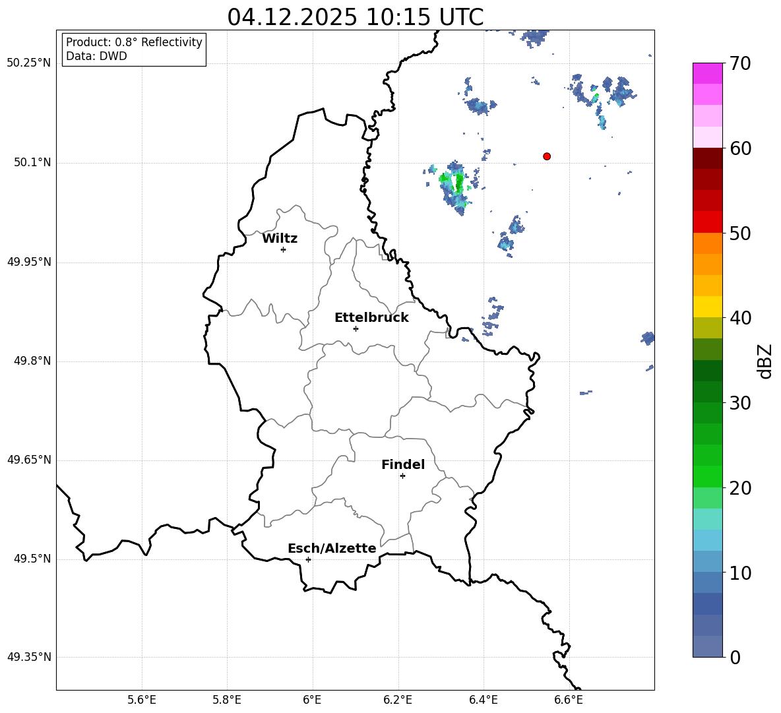Select the Ettelbruck city label
The image size is (781, 713).
pos(371,318)
